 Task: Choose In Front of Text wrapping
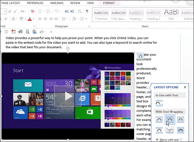pyautogui.click(x=180, y=130)
